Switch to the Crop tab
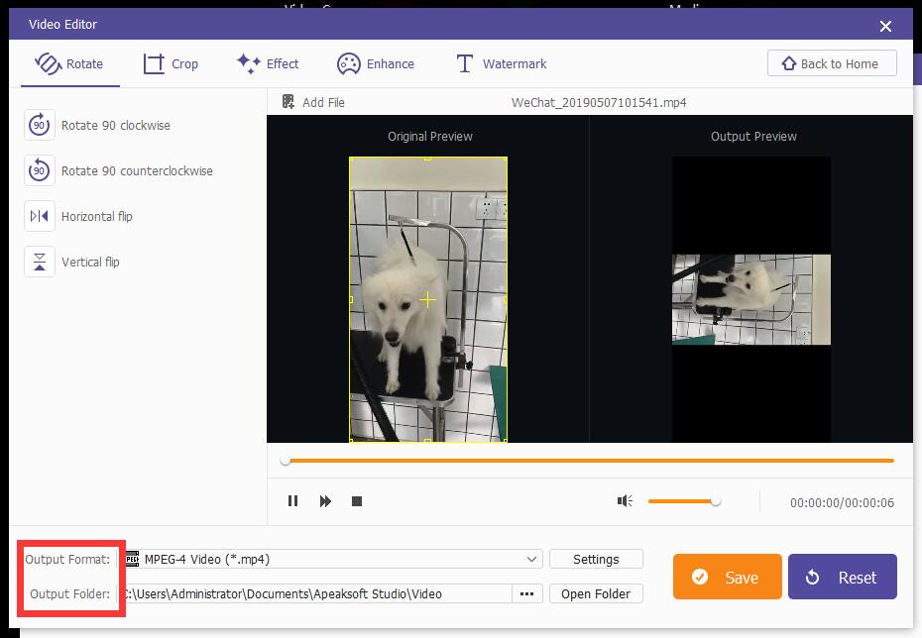 coord(171,63)
